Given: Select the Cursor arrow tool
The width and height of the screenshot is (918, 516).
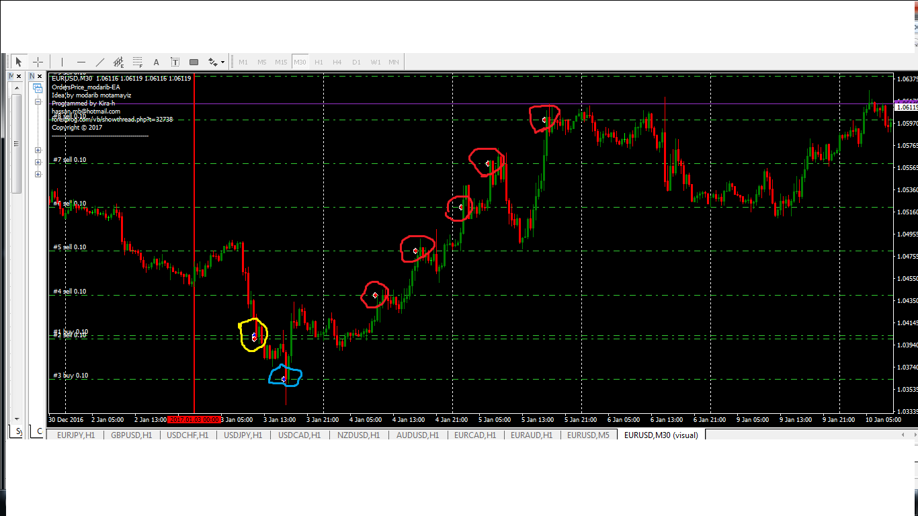Looking at the screenshot, I should point(19,62).
